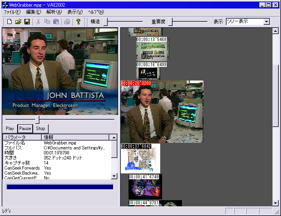Click the 00:01:19'8798 duration value
The width and height of the screenshot is (281, 216).
coord(56,153)
